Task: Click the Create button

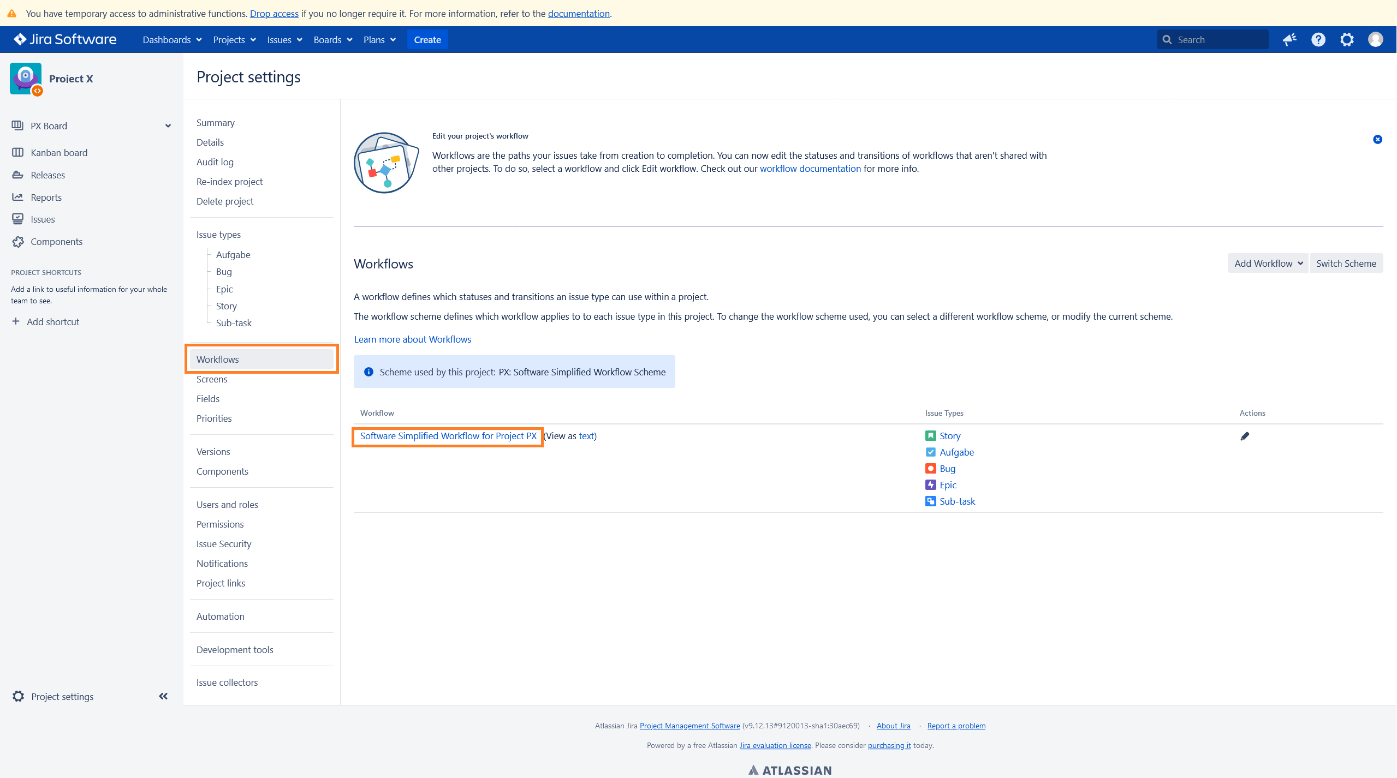Action: click(x=427, y=40)
